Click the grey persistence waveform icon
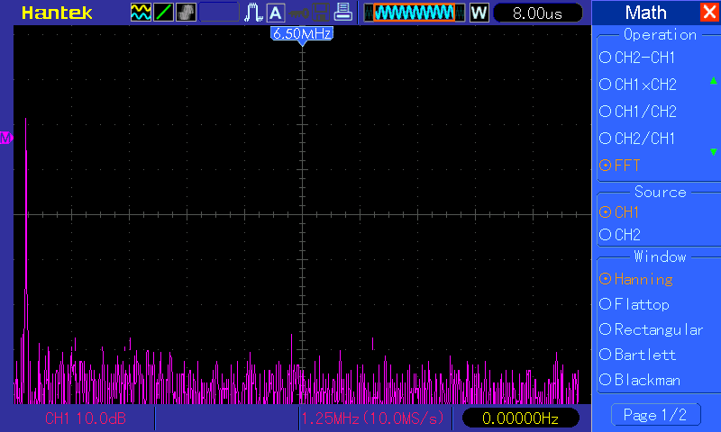This screenshot has height=432, width=721. [x=186, y=13]
